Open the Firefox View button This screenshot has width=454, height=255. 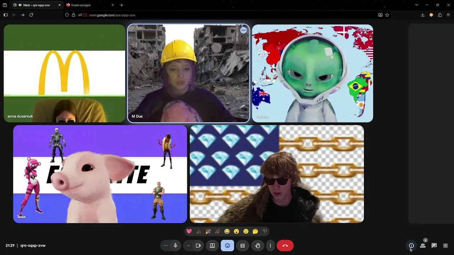5,5
